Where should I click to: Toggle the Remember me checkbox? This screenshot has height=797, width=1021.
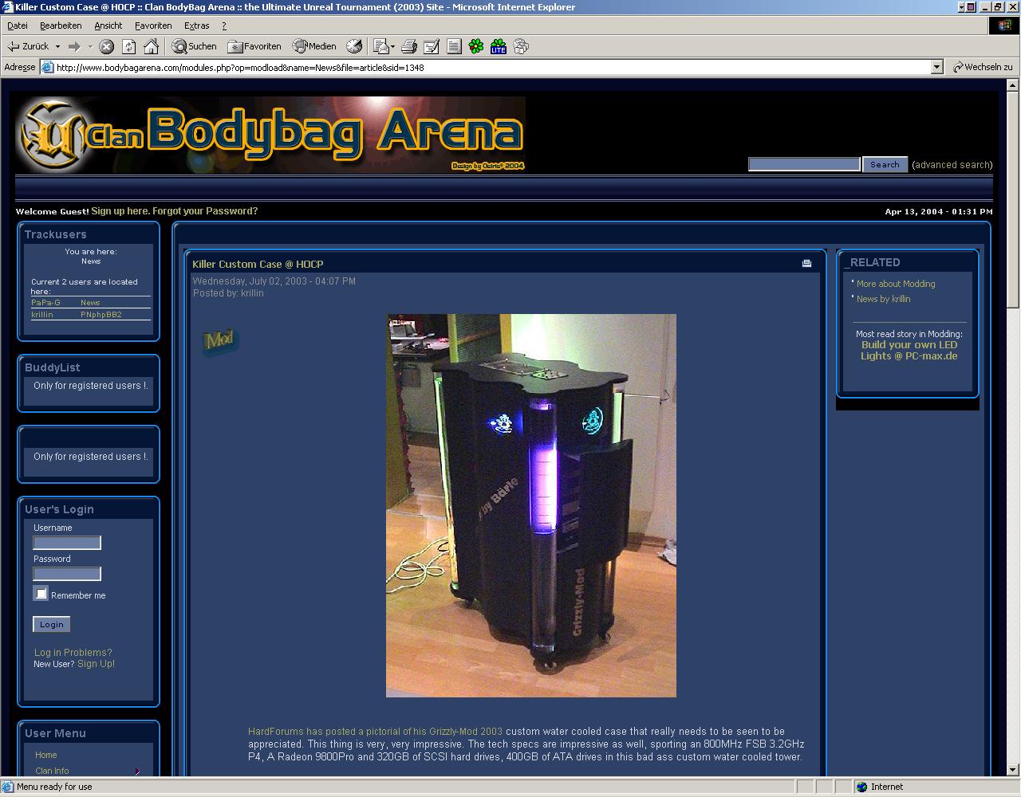[x=41, y=594]
